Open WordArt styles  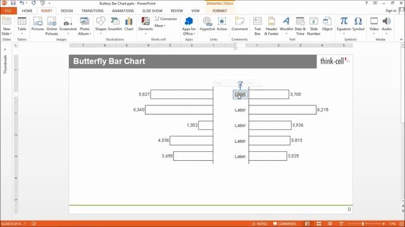point(286,21)
